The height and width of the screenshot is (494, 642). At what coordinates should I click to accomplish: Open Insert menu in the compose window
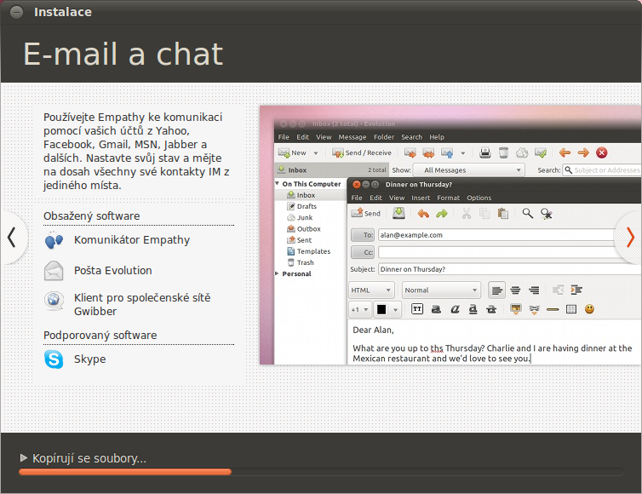421,198
